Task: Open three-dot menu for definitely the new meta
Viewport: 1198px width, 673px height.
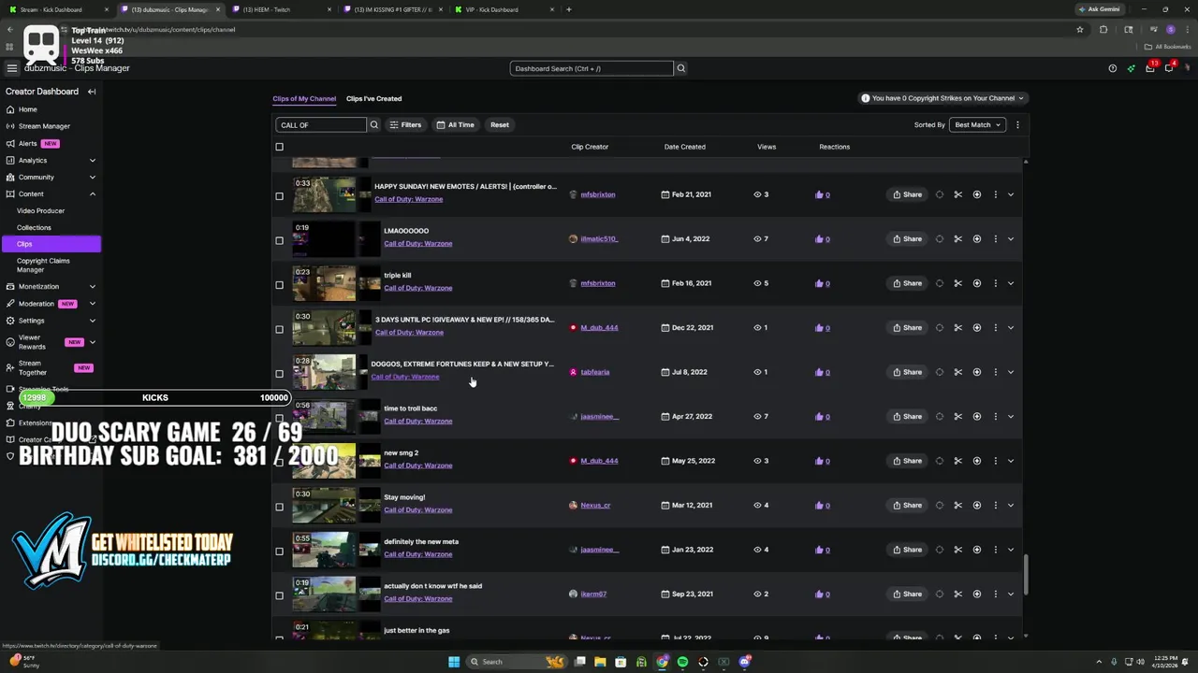Action: [995, 550]
